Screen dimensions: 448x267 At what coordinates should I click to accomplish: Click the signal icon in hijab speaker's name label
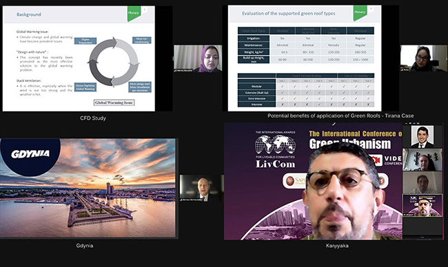click(175, 70)
